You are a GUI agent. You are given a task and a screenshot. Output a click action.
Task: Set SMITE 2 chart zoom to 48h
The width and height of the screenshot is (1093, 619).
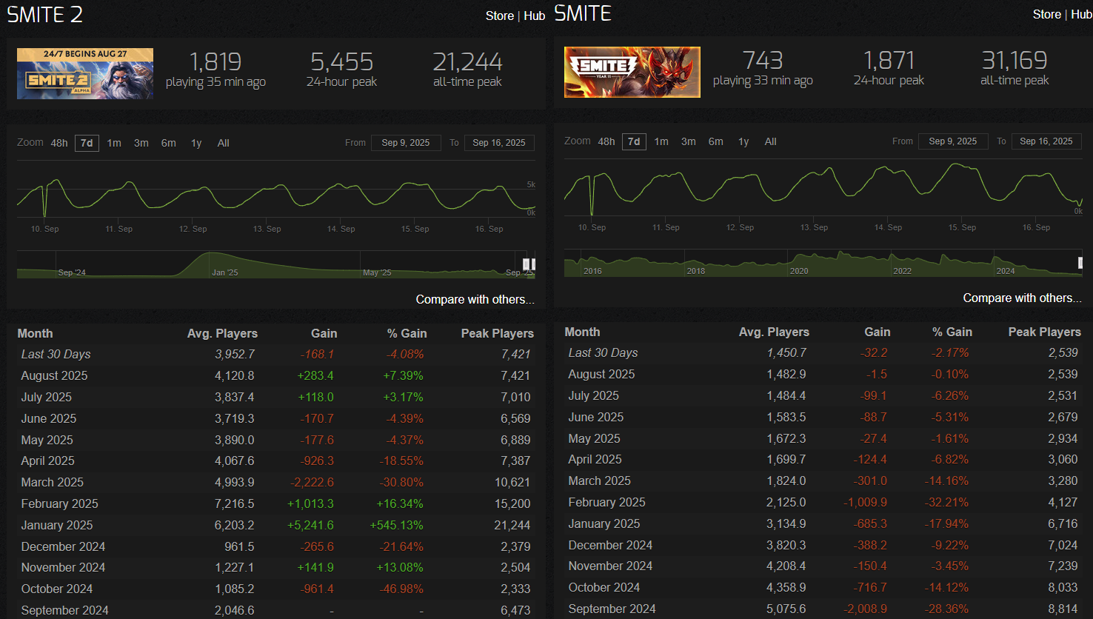[59, 143]
